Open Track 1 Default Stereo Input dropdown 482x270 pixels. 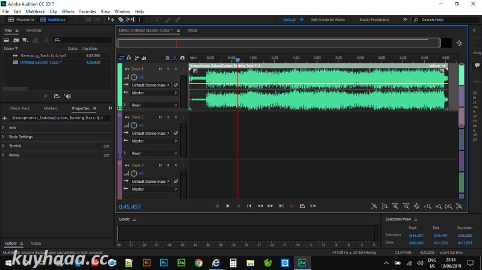tap(150, 85)
